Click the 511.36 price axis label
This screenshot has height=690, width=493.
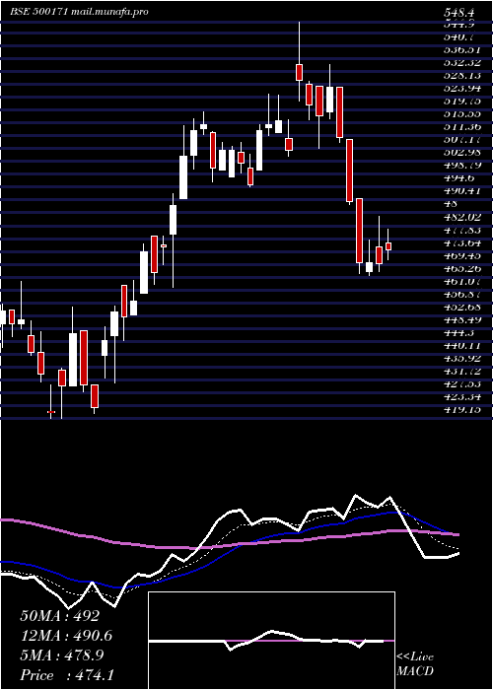(x=461, y=127)
